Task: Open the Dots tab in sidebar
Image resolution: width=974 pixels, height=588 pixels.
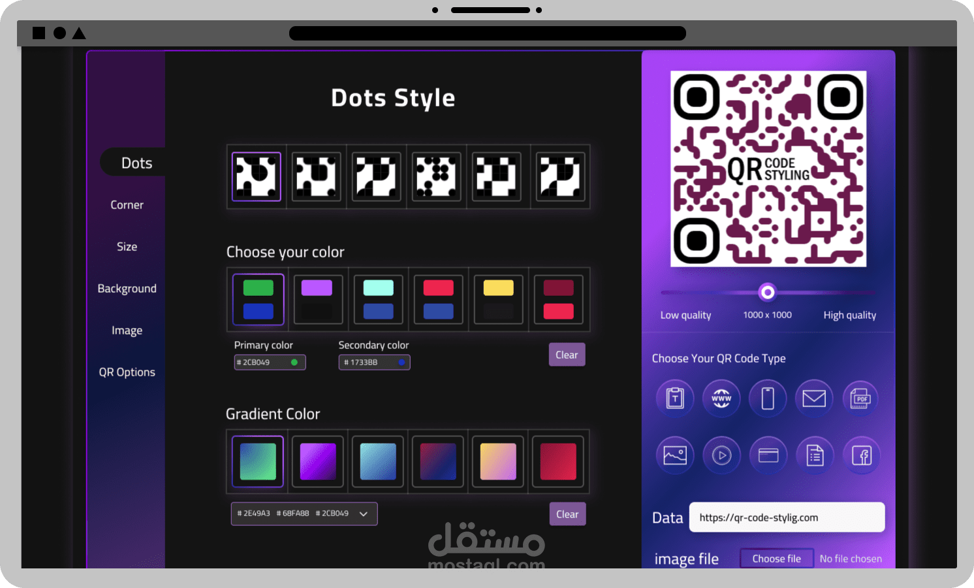Action: [x=136, y=163]
